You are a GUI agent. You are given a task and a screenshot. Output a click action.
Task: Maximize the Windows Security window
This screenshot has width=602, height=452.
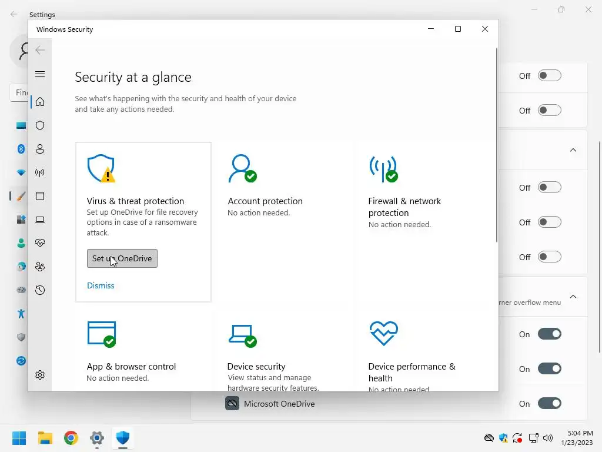coord(457,29)
